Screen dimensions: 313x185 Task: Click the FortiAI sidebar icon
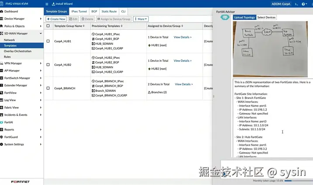(2, 122)
